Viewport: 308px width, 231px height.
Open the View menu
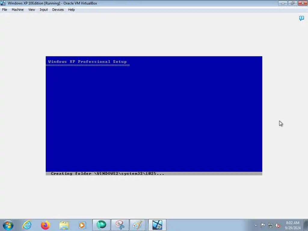point(32,10)
